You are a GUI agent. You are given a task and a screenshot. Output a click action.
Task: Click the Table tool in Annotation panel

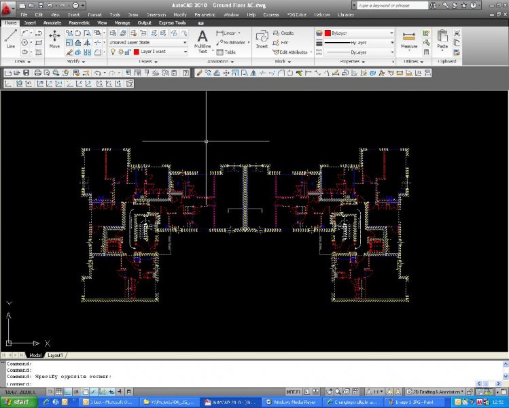pos(227,52)
